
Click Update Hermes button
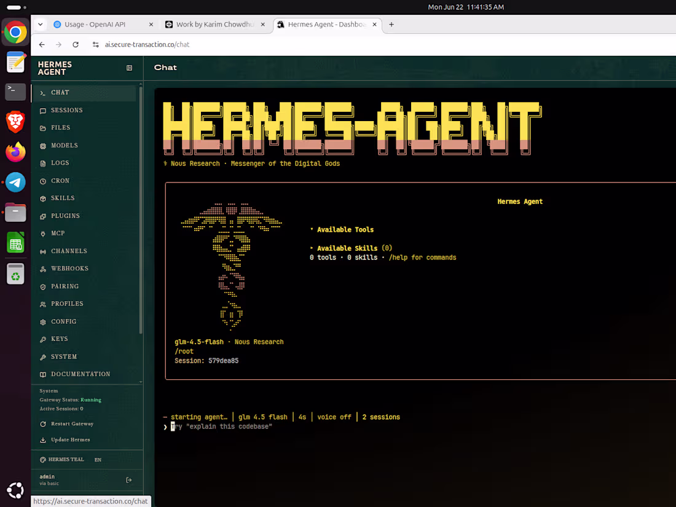(x=65, y=440)
